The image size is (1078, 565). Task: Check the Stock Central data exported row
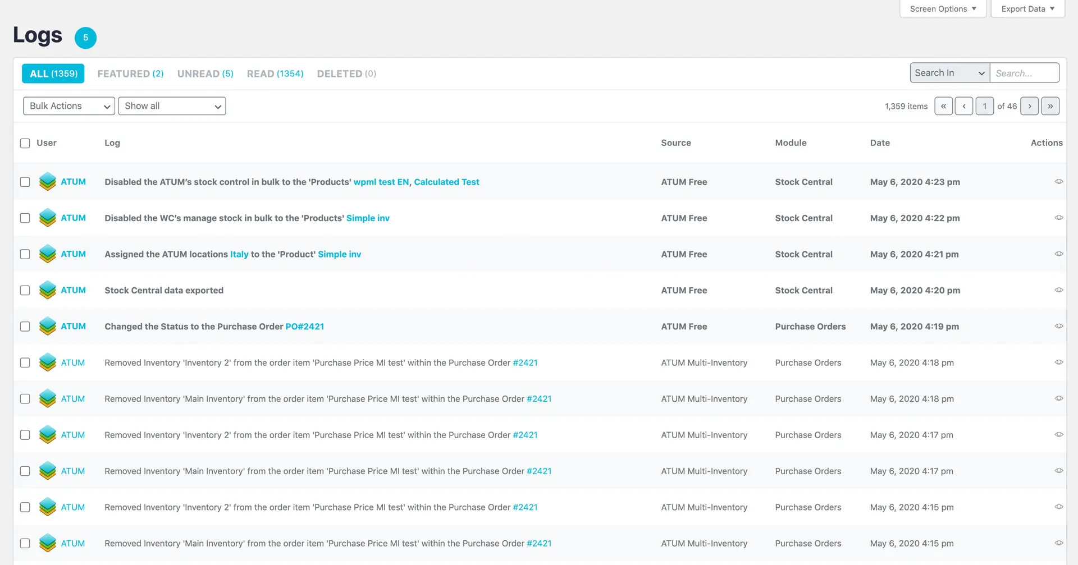pos(25,290)
